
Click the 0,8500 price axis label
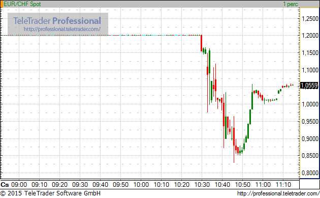[310, 156]
